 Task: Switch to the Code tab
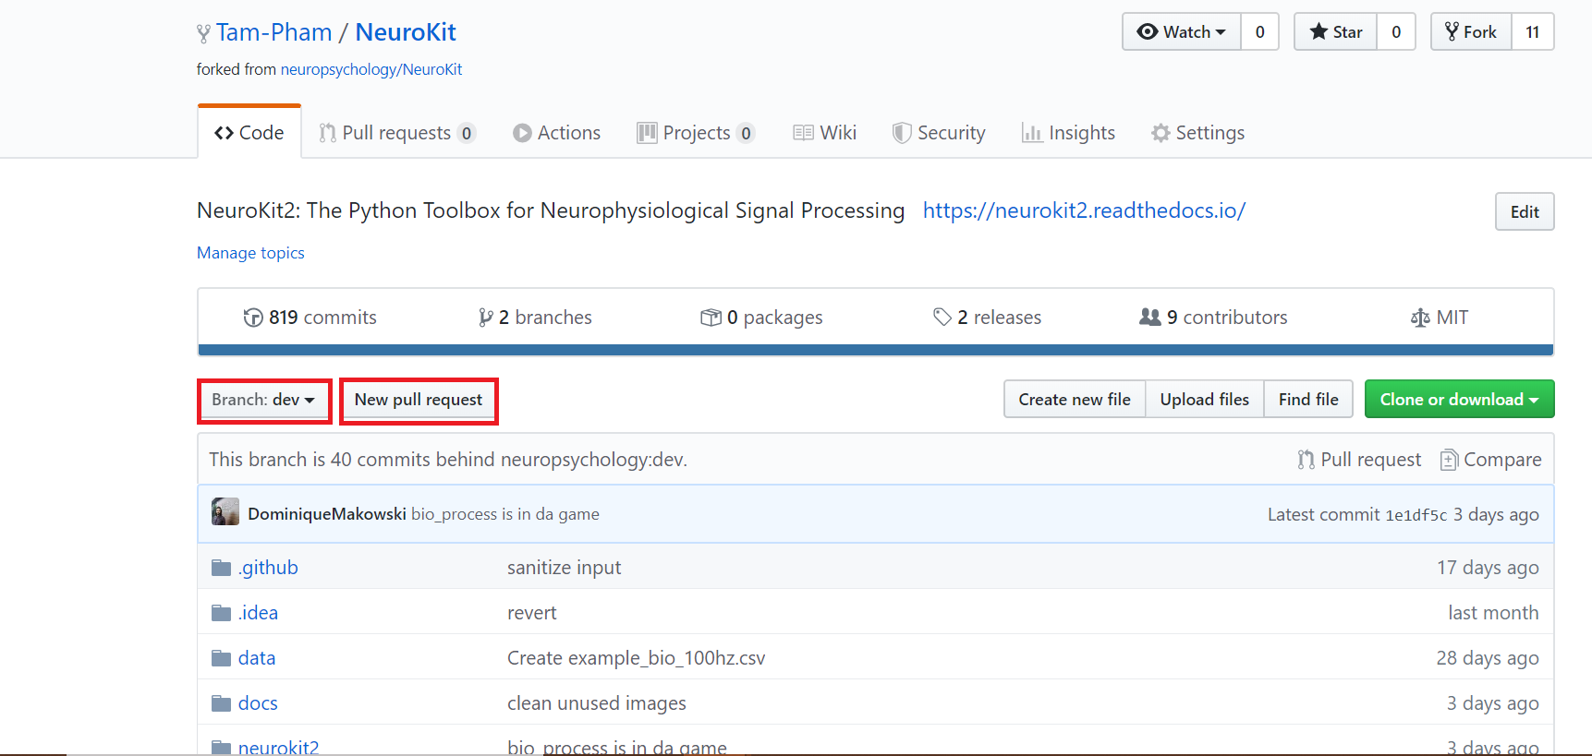click(249, 133)
